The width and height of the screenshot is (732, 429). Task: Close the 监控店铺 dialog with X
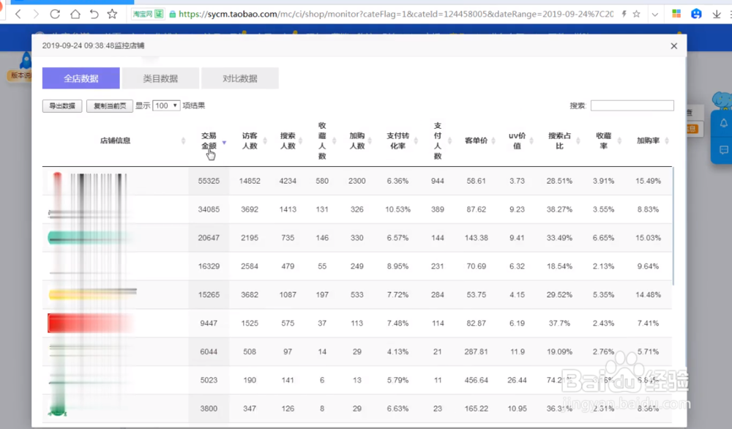[673, 45]
